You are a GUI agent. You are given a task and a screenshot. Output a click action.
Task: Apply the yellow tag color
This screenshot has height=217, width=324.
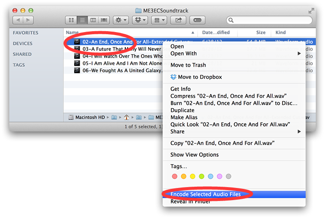193,176
